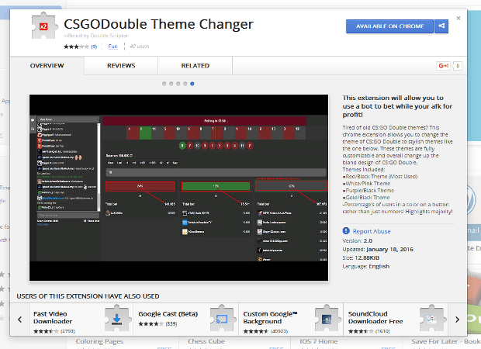This screenshot has height=349, width=481.
Task: Select the fourth screenshot carousel dot
Action: [x=185, y=84]
